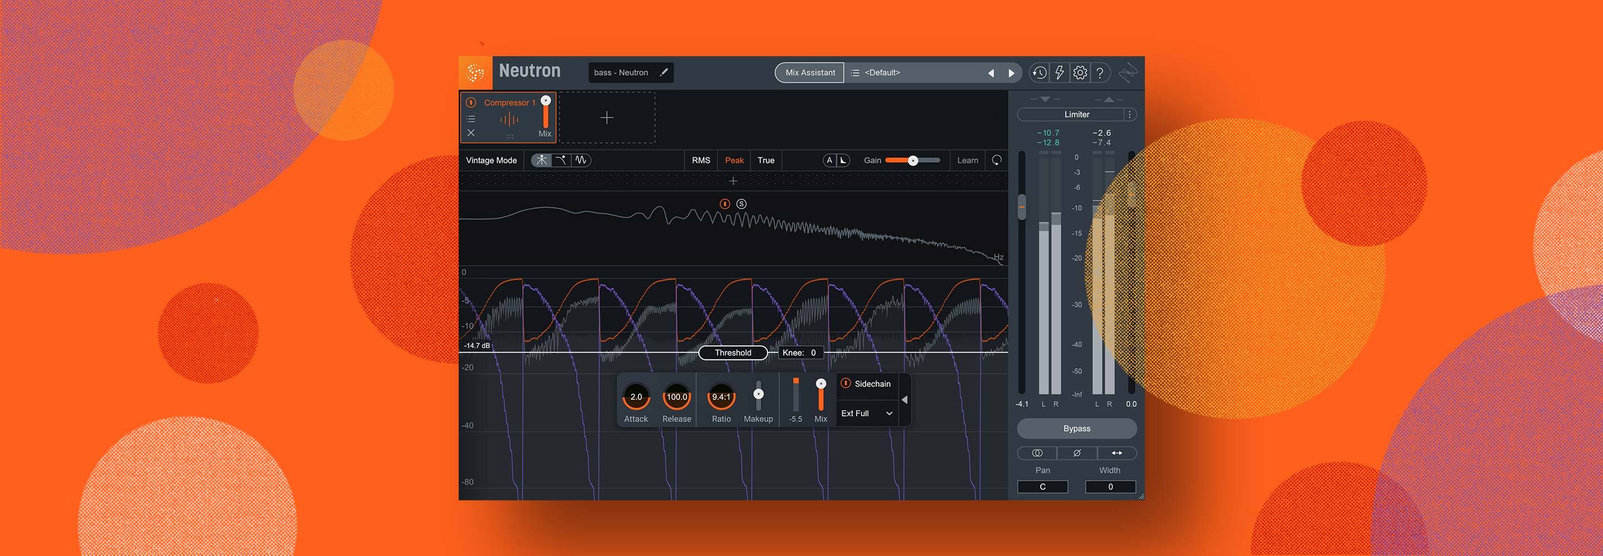
Task: Click the compressor Mix slider handle
Action: (821, 384)
